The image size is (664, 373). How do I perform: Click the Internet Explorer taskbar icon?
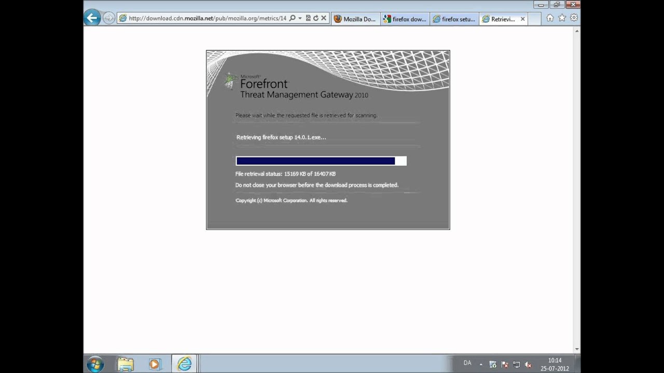[184, 364]
